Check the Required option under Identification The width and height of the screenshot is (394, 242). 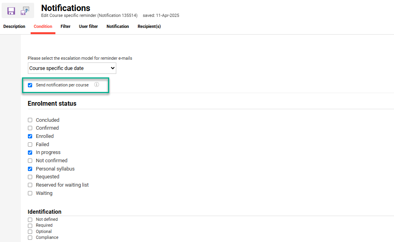(30, 225)
